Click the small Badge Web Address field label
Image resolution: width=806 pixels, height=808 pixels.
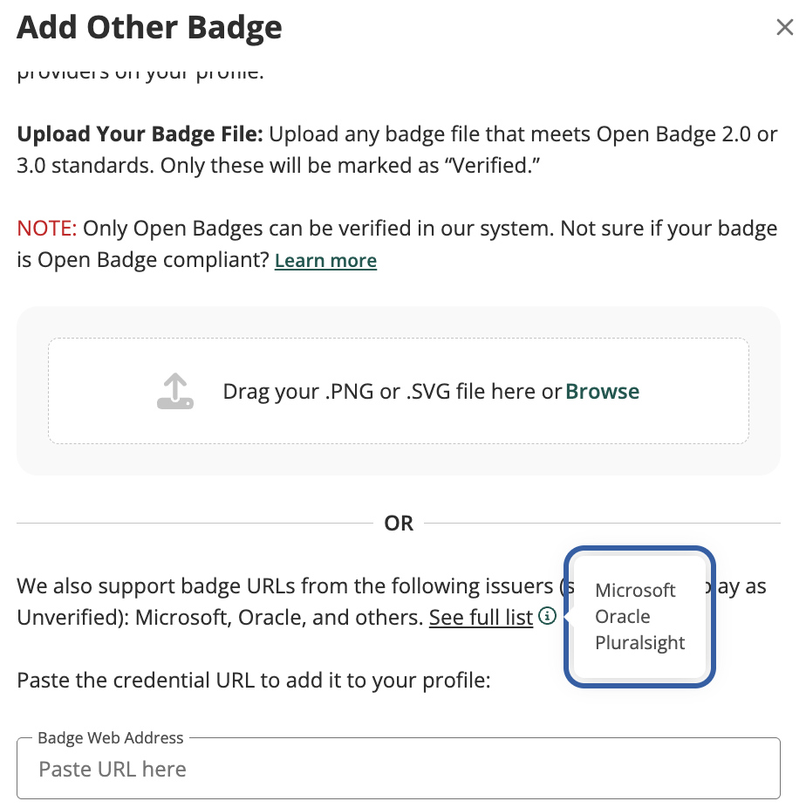click(111, 738)
